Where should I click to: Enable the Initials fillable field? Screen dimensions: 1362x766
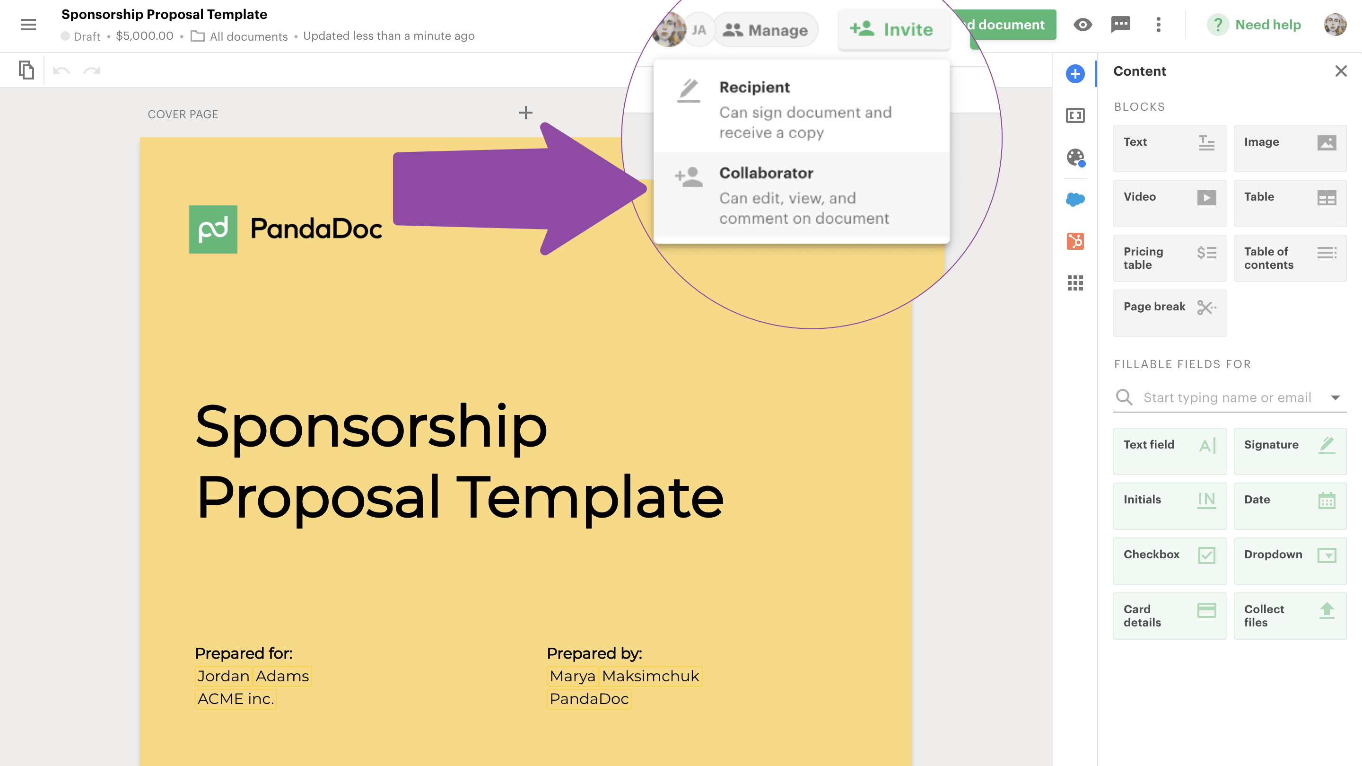click(1169, 499)
